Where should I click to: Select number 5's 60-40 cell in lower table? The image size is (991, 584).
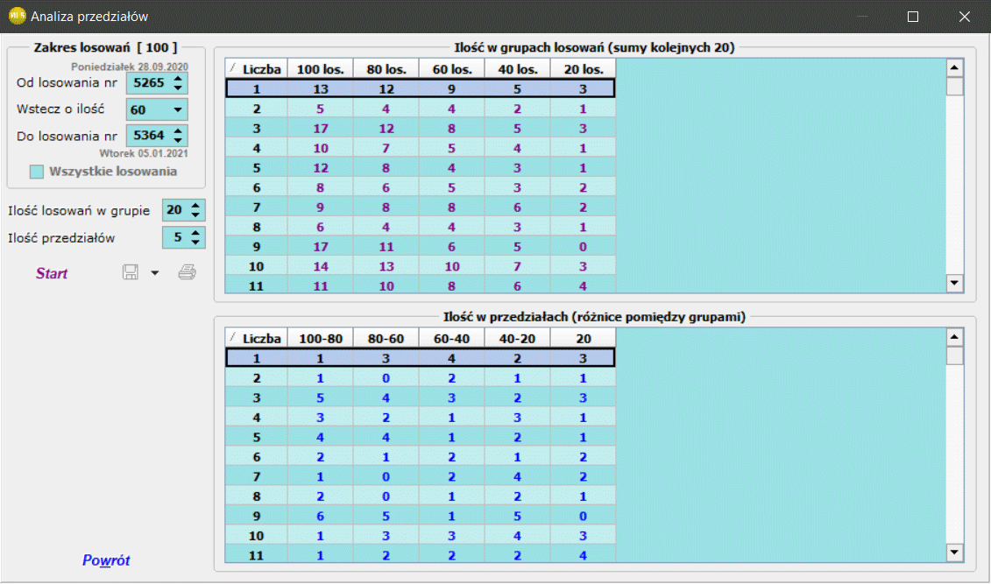click(x=452, y=437)
